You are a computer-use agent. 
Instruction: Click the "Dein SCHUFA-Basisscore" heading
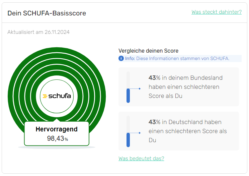tap(47, 13)
